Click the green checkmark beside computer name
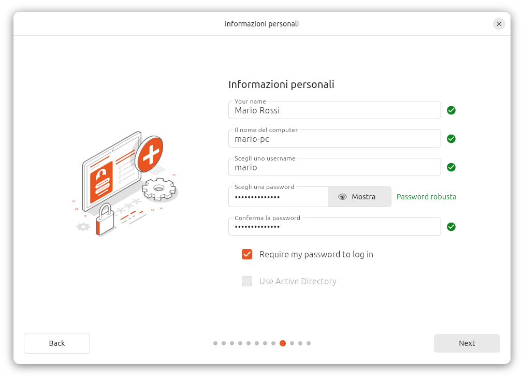 tap(451, 139)
